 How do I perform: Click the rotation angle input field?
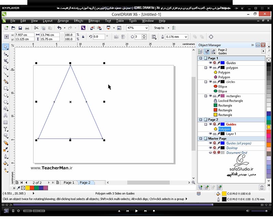(x=99, y=37)
